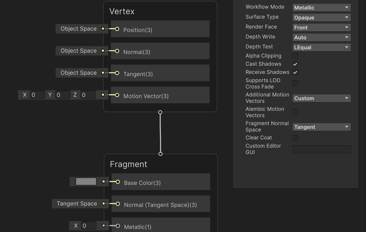Viewport: 366px width, 232px height.
Task: Change Surface Type from Opaque
Action: pos(321,17)
